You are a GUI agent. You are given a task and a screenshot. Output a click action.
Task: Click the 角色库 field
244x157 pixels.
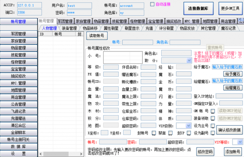132,12
